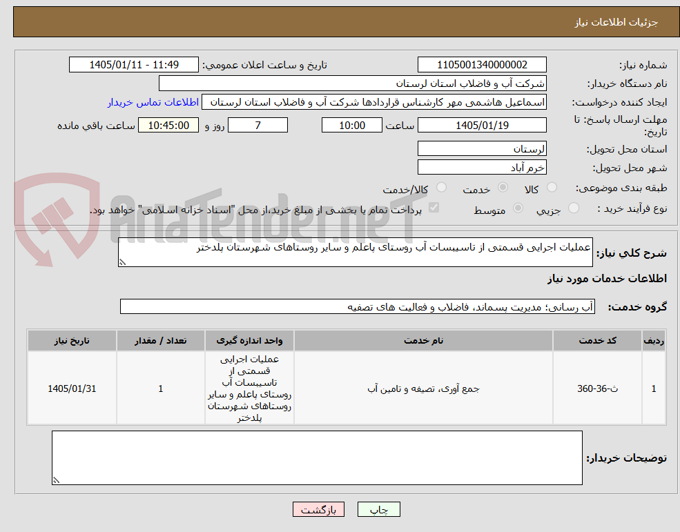Viewport: 680px width, 532px height.
Task: Click the remaining days field showing 7
Action: (258, 126)
